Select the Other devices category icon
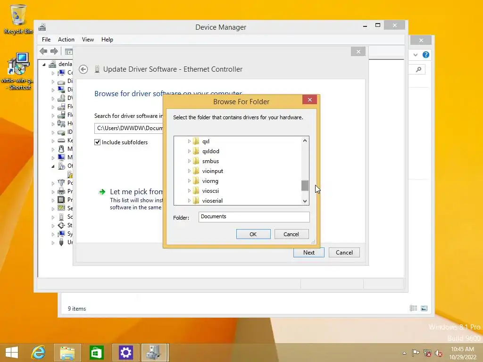The width and height of the screenshot is (483, 362). click(61, 166)
